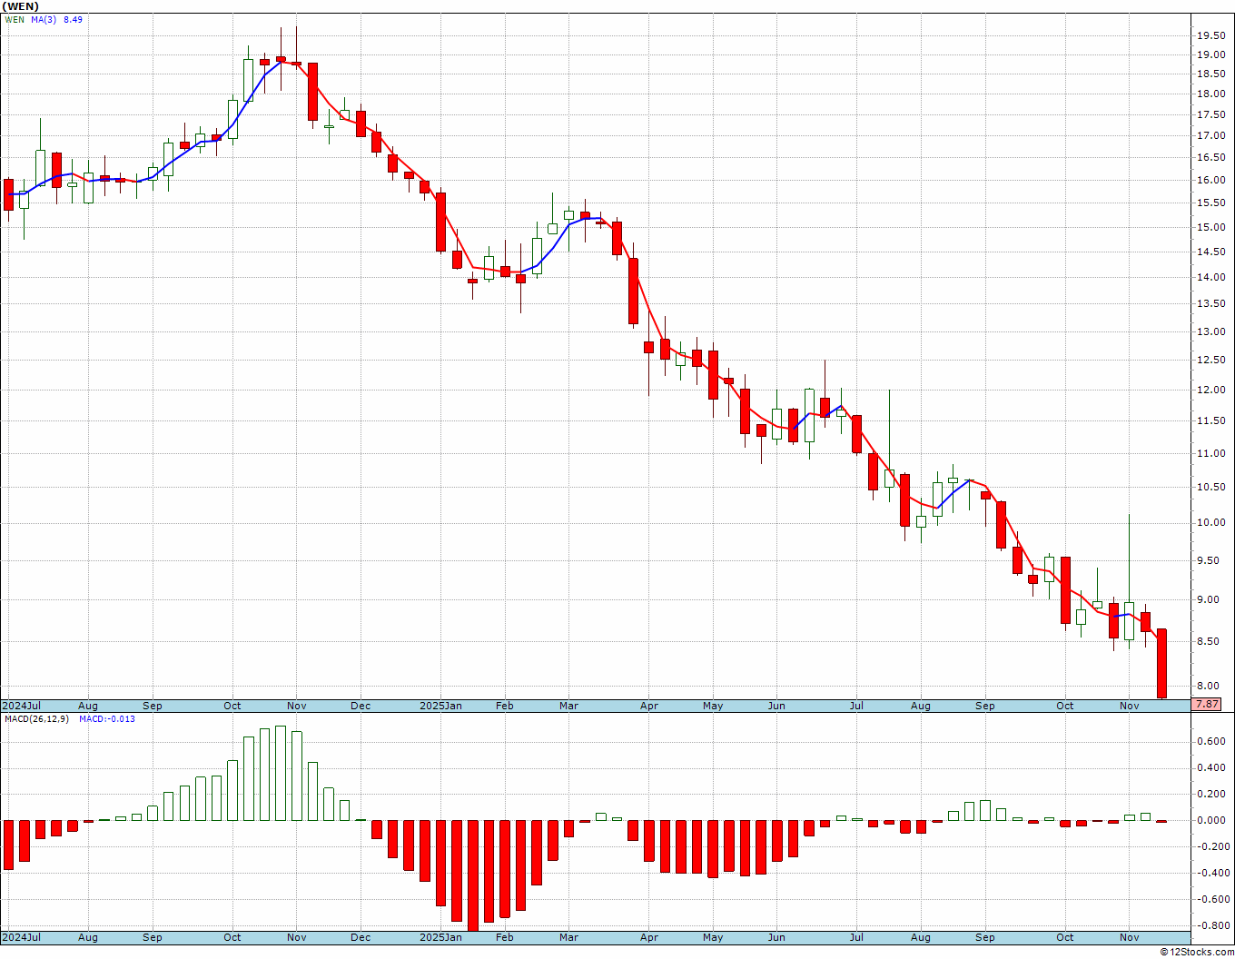Click the "13.00" price axis label

(1210, 332)
